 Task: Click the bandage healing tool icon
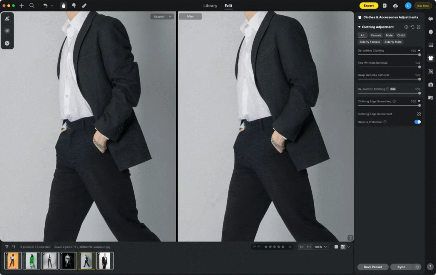click(84, 6)
